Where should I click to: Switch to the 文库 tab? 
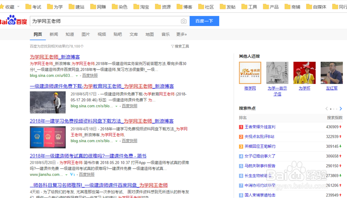click(x=134, y=34)
